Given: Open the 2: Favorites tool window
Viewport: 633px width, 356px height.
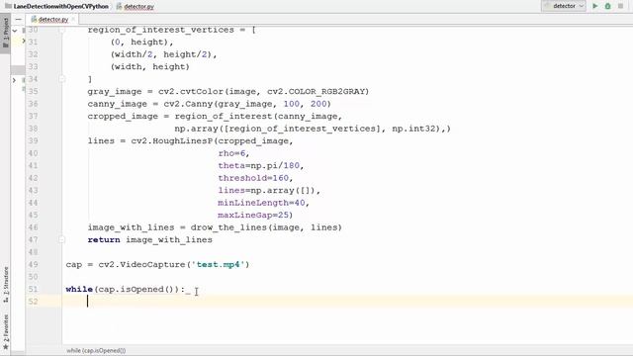Looking at the screenshot, I should click(x=5, y=332).
